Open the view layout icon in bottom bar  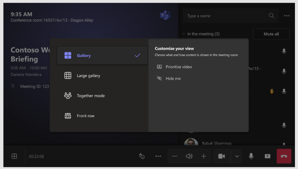coord(14,156)
